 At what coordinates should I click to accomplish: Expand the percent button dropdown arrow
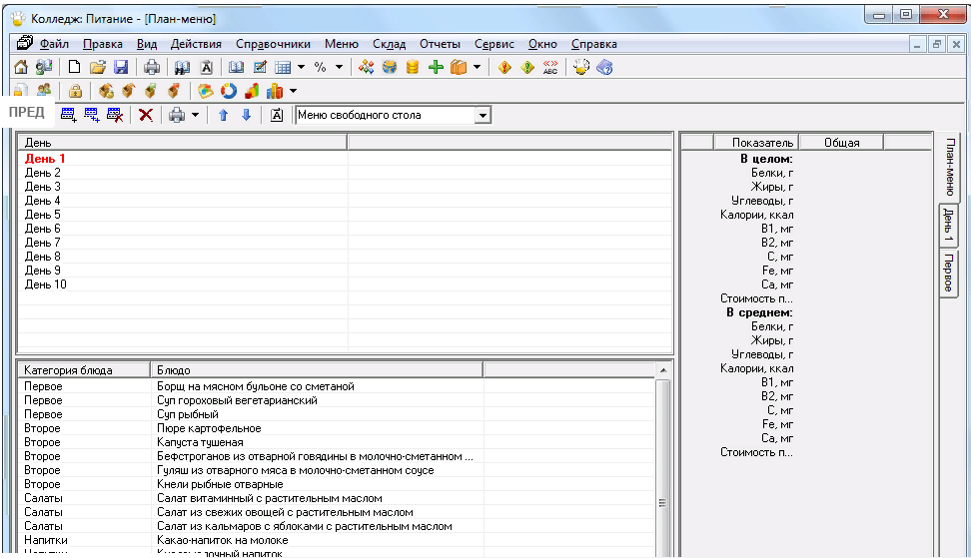pyautogui.click(x=339, y=68)
